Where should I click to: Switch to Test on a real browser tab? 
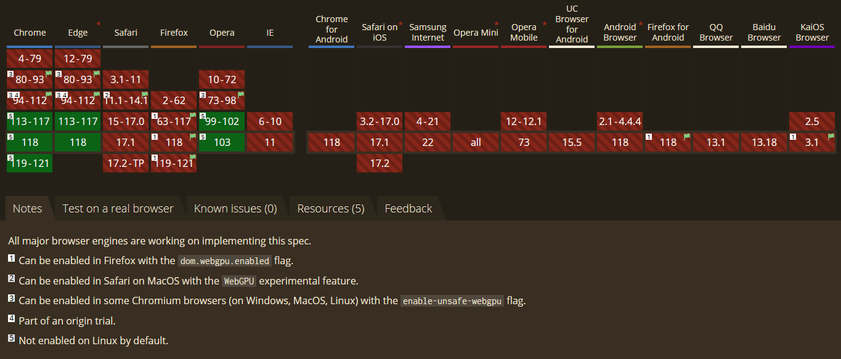118,208
